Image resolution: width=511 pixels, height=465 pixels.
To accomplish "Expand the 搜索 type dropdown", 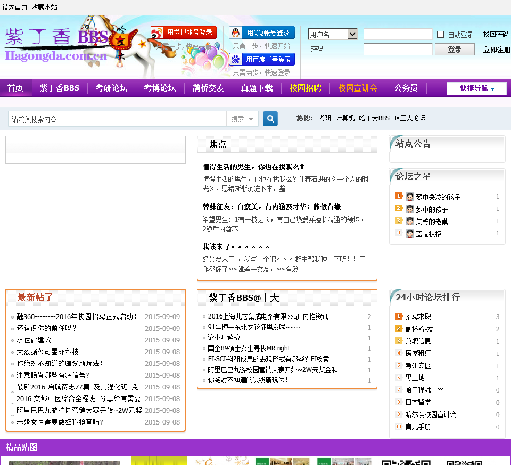I will point(243,119).
